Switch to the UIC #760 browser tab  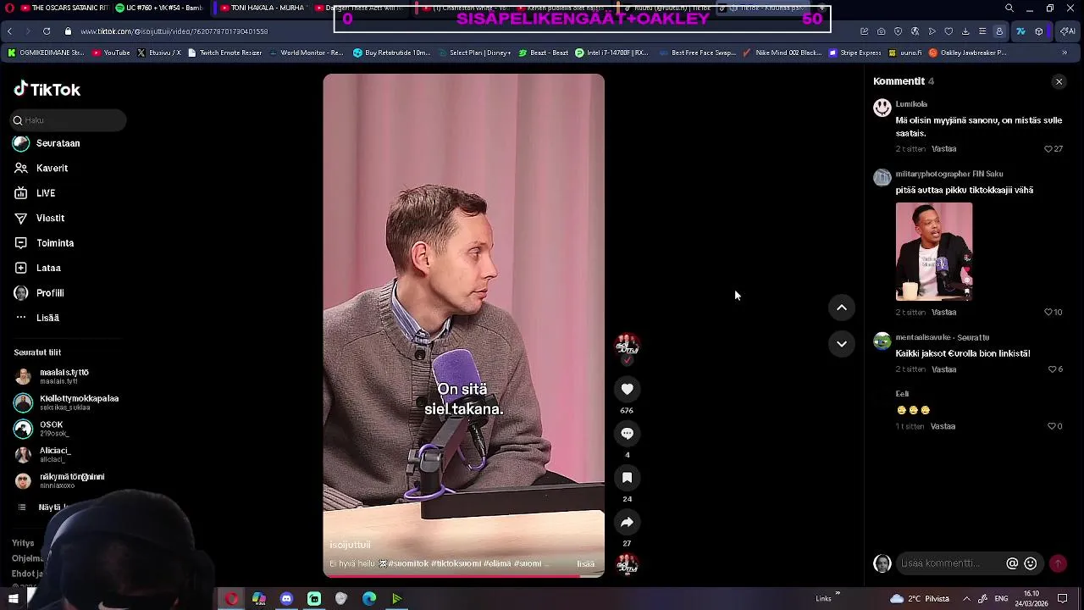(x=159, y=8)
